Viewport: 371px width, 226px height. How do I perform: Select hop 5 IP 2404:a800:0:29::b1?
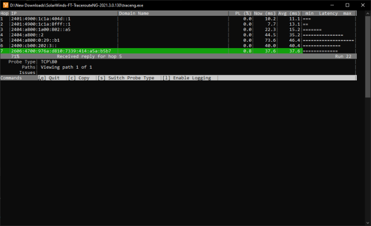pos(35,41)
